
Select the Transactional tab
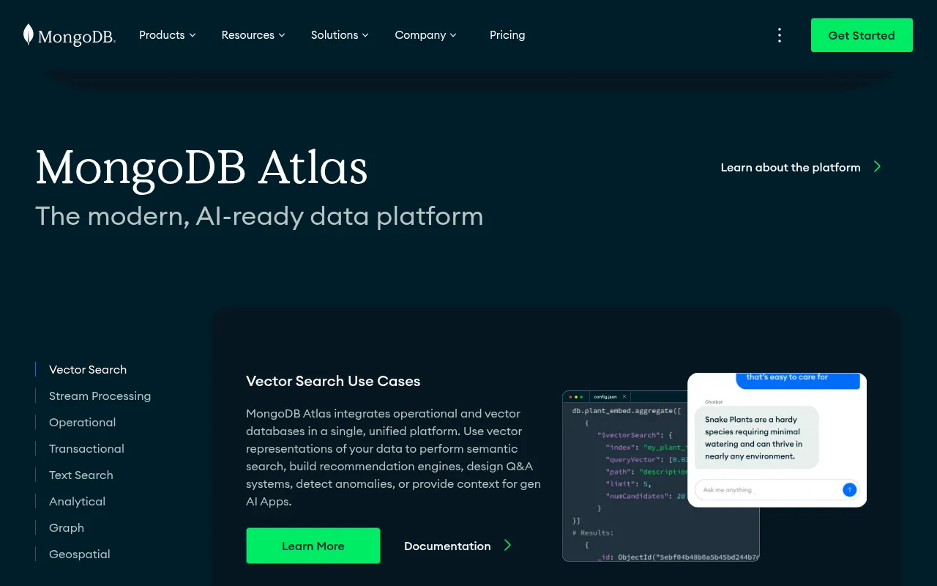[x=86, y=448]
